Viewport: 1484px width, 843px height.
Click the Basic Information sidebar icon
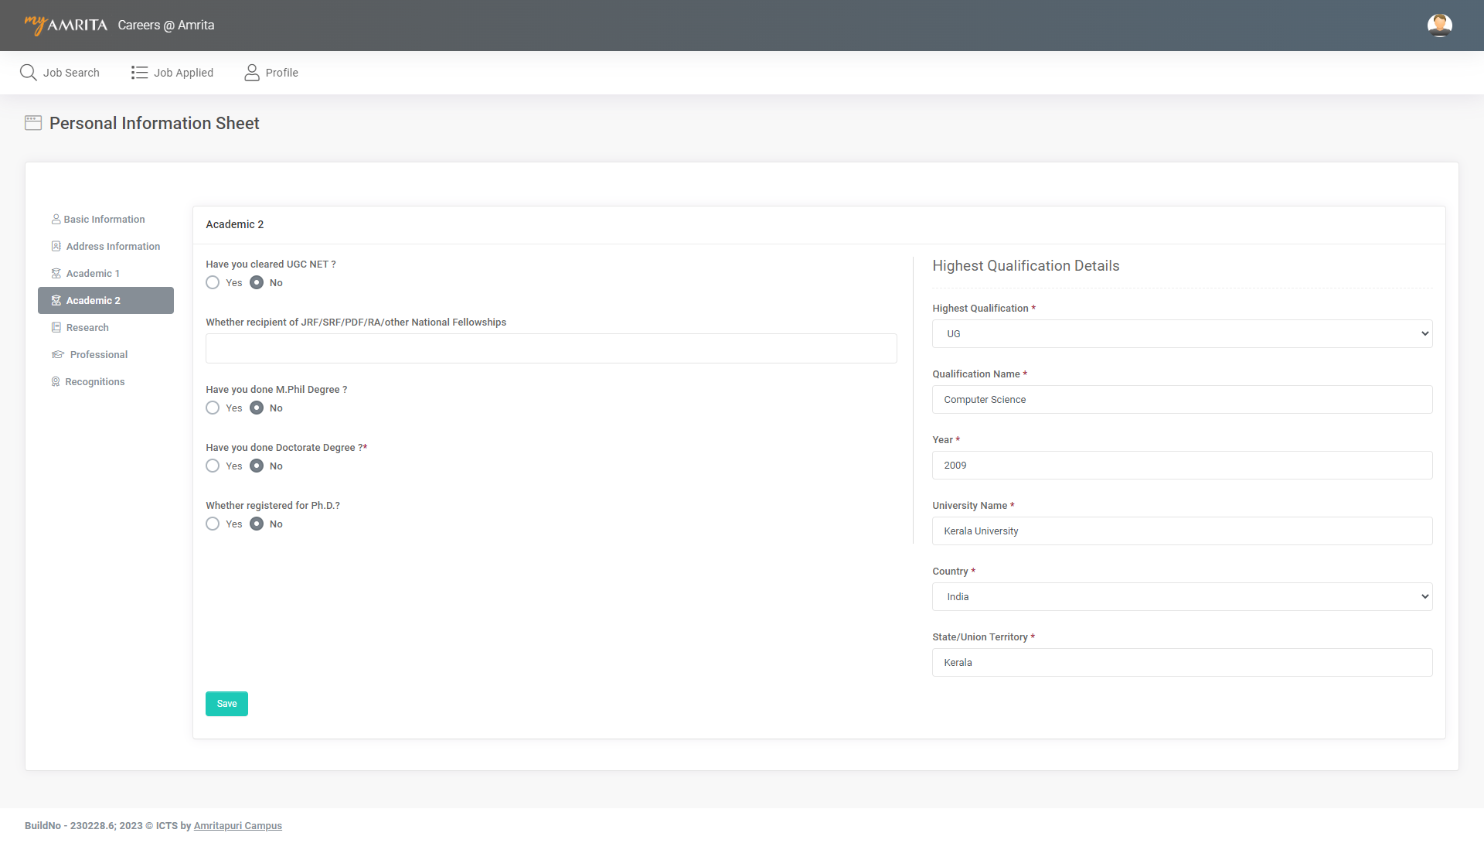point(56,220)
